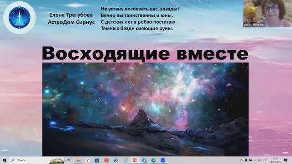Click the line С детских лет я робко постигаю
The image size is (292, 164).
pos(138,22)
